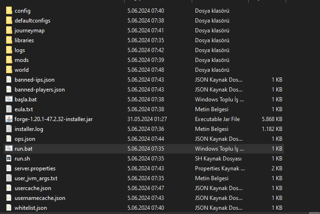Select the whitelist.json file icon

click(x=9, y=208)
